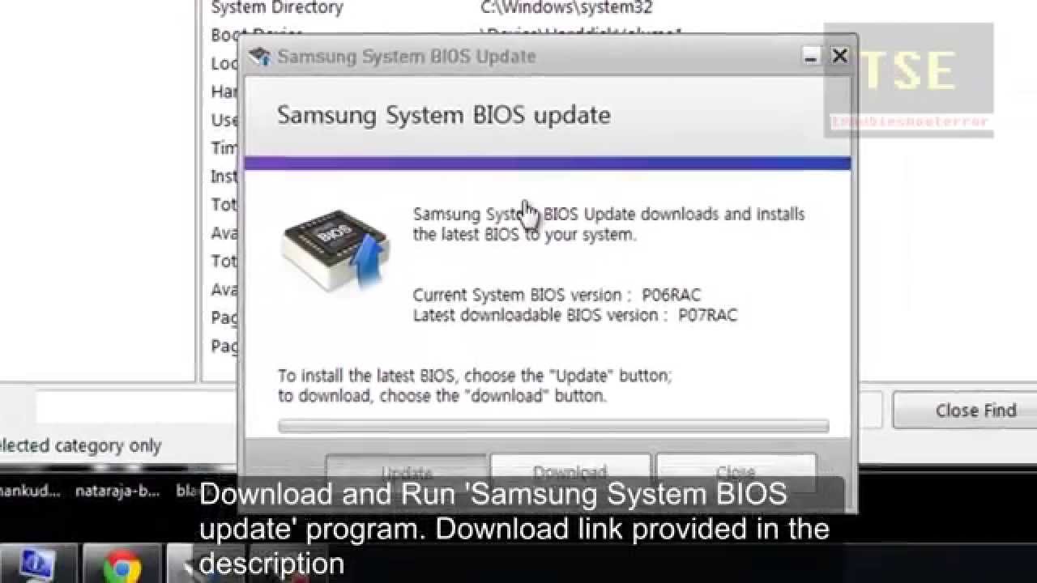Minimize the Samsung System BIOS Update window
The image size is (1037, 583).
click(x=810, y=56)
